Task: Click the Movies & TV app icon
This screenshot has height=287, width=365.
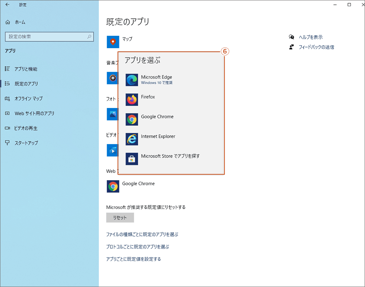Action: tap(112, 150)
